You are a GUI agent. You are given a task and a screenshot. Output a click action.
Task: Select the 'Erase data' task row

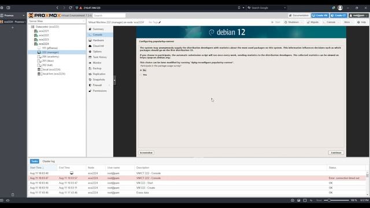197,192
